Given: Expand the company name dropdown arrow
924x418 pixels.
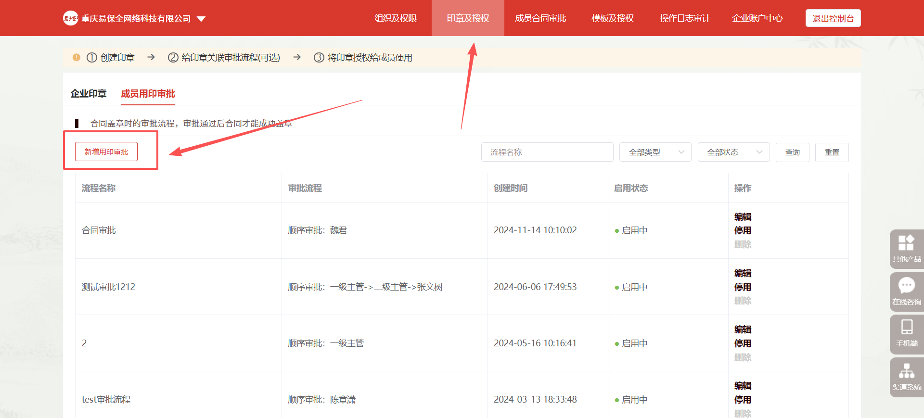Looking at the screenshot, I should tap(201, 19).
